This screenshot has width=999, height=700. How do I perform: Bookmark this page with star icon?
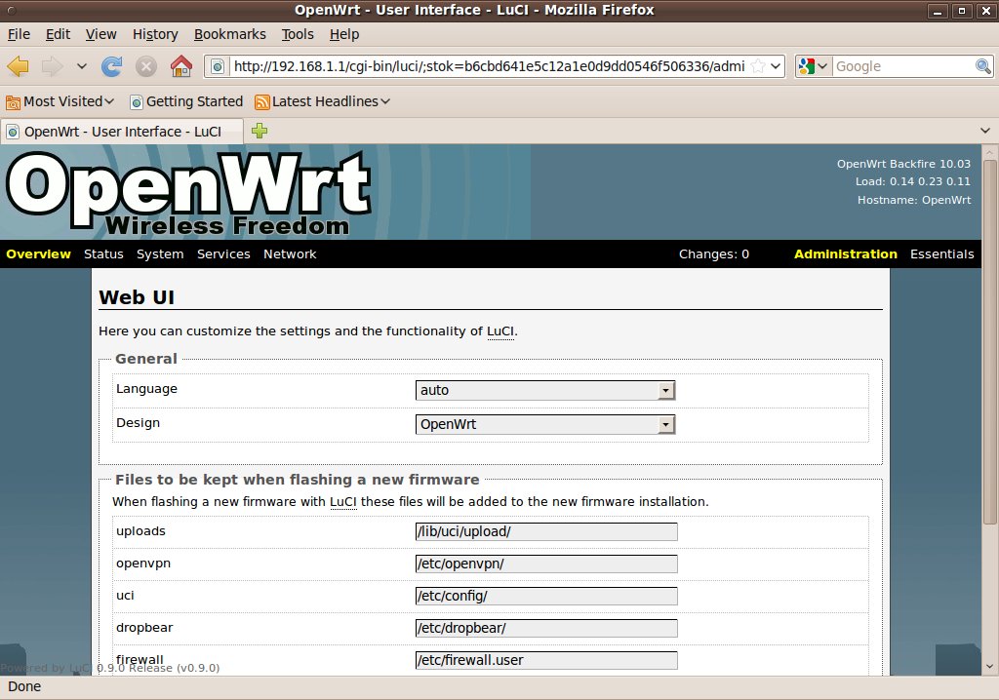(x=757, y=66)
